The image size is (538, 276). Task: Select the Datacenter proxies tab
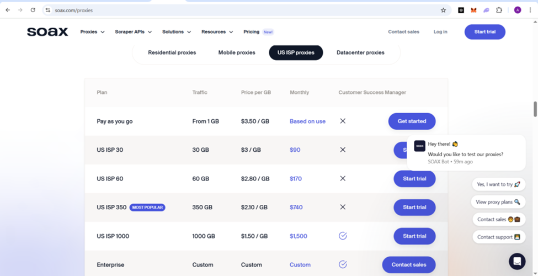pyautogui.click(x=360, y=52)
